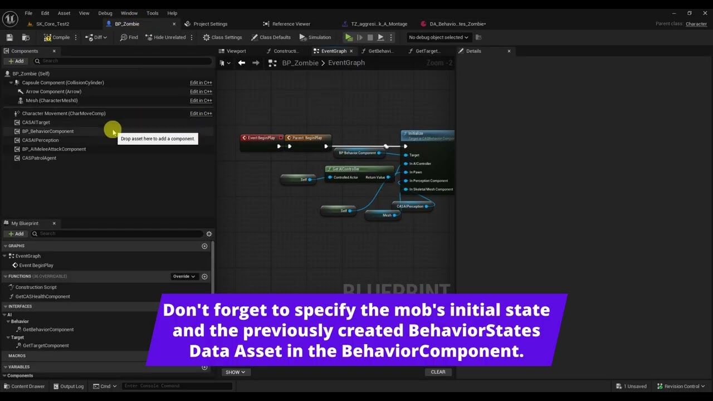This screenshot has width=713, height=401.
Task: Toggle Simulation mode
Action: click(315, 37)
